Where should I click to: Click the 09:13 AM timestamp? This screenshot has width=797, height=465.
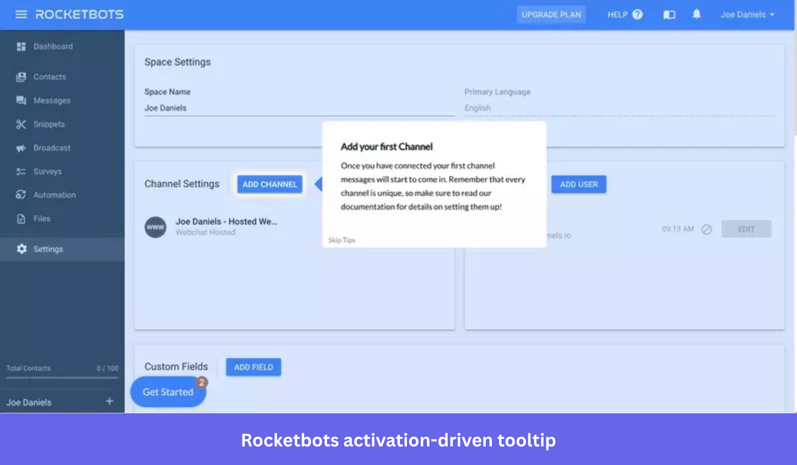click(x=678, y=229)
